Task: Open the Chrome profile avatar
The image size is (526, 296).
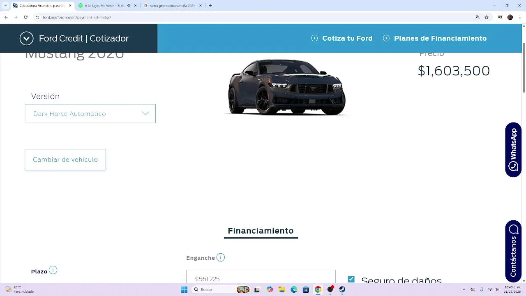Action: (510, 17)
